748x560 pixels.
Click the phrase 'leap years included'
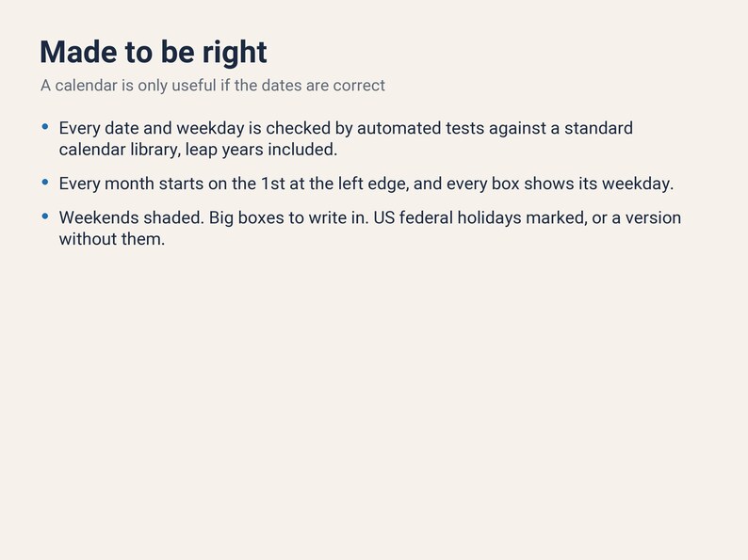pos(260,150)
